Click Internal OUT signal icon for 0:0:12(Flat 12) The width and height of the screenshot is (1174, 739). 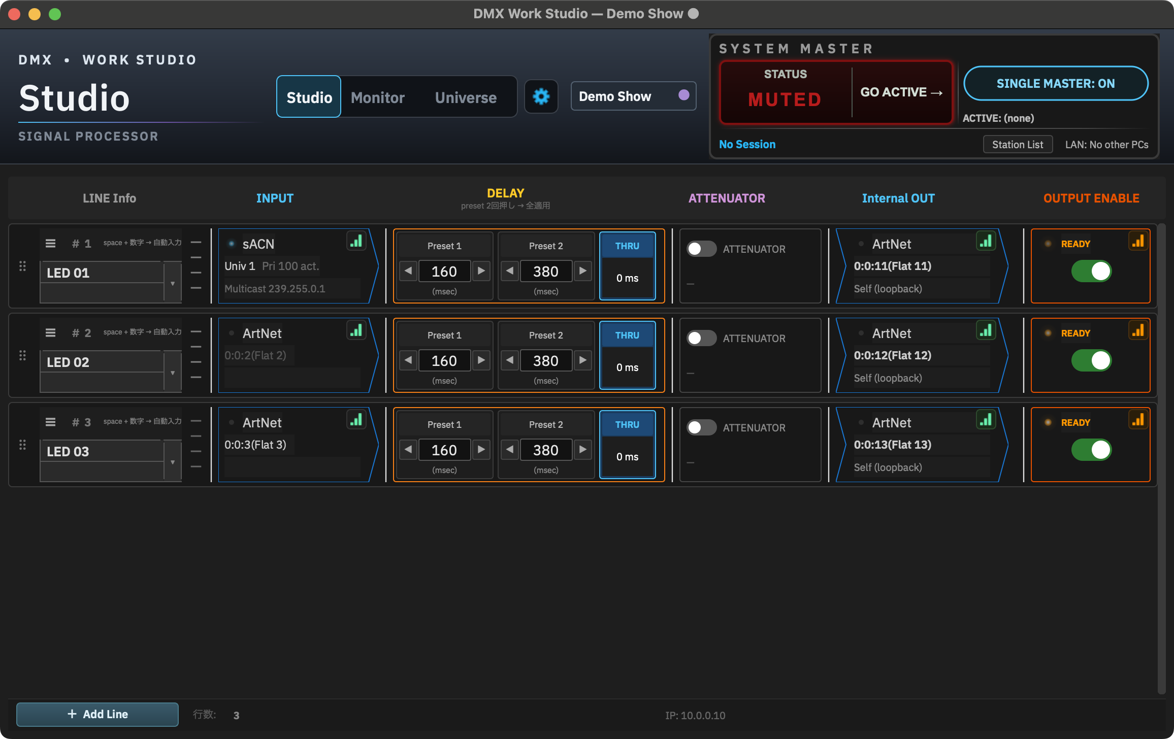click(986, 330)
